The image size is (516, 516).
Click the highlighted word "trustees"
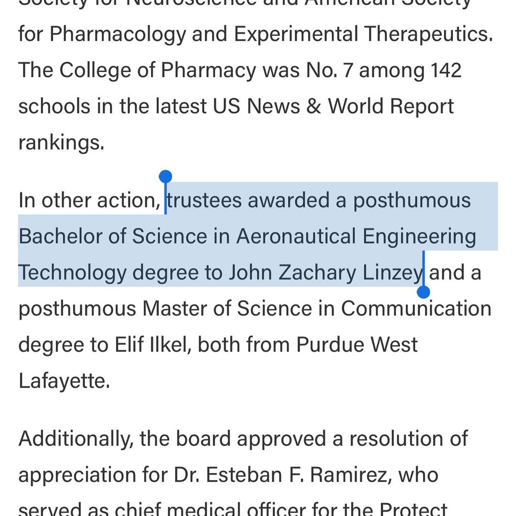[204, 200]
